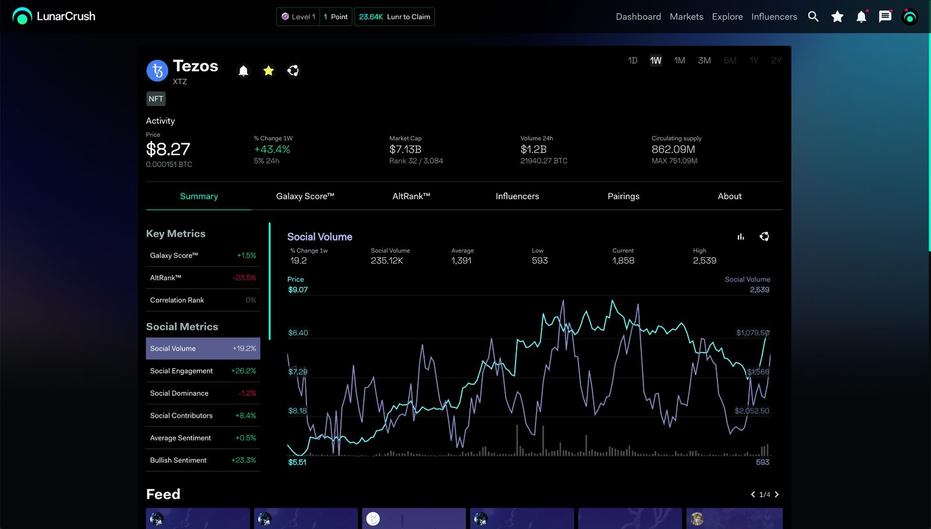Select AltRank key metric row
This screenshot has width=931, height=529.
click(203, 278)
